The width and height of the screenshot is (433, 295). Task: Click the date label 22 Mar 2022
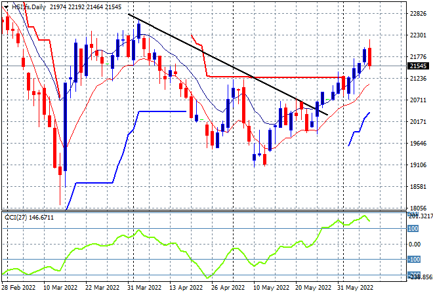[x=102, y=288]
